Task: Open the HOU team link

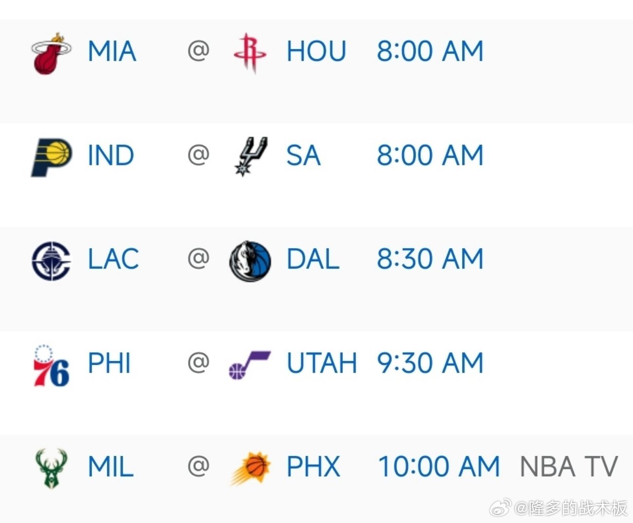Action: 316,52
